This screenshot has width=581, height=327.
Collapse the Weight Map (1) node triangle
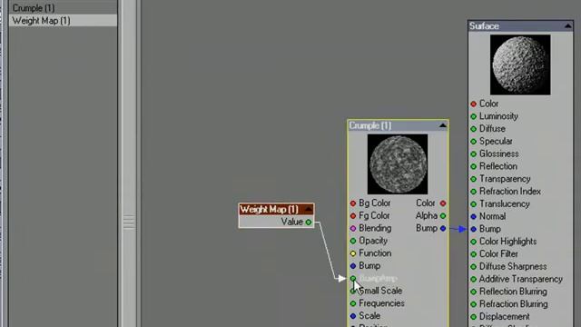coord(309,210)
